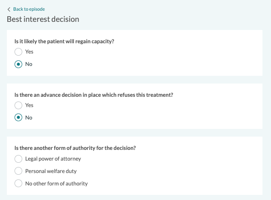Click the question about advance decision refusing treatment
Viewport: 271px width, 200px height.
94,95
